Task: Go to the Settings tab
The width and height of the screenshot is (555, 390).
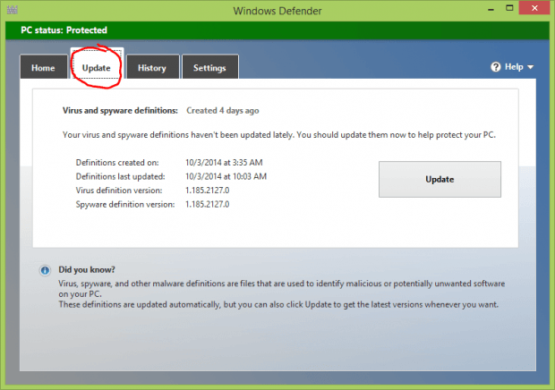Action: pos(209,68)
